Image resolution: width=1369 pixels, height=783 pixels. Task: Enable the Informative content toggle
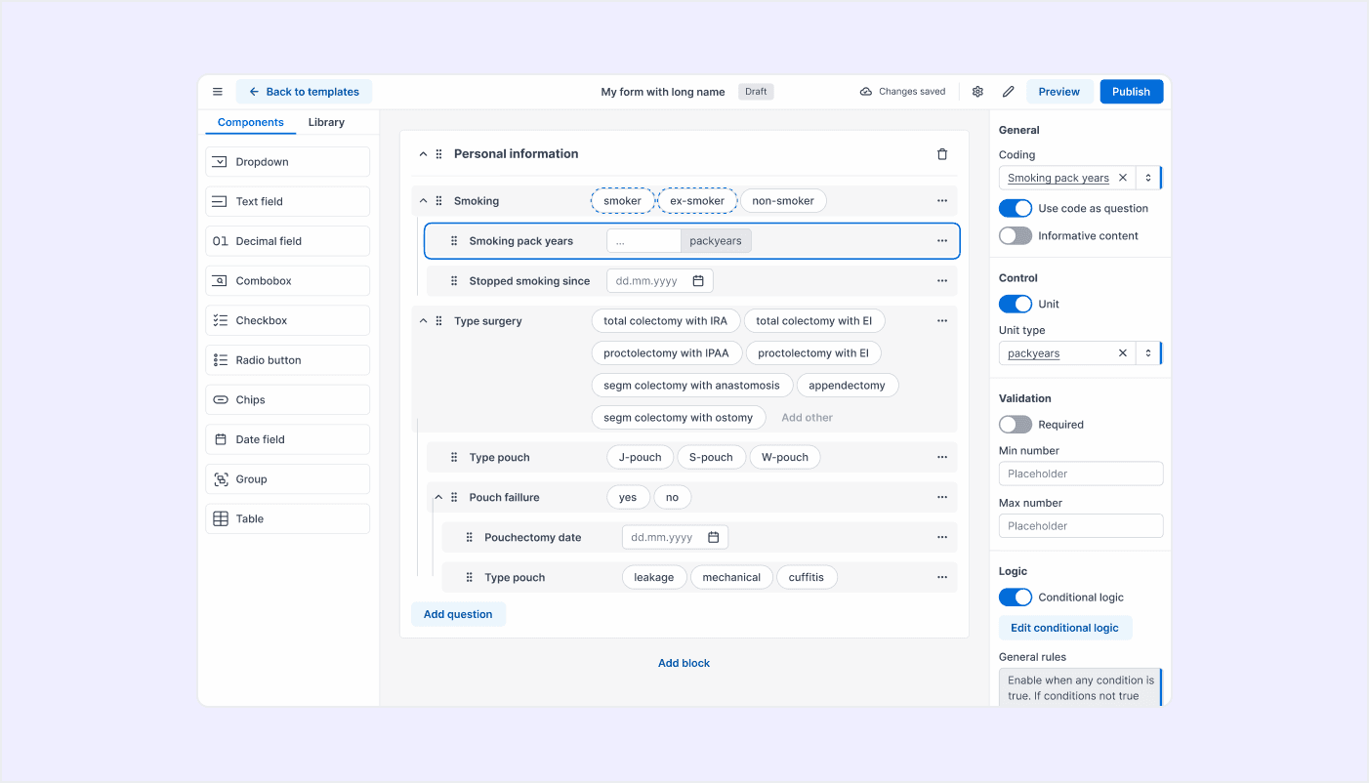click(1016, 236)
